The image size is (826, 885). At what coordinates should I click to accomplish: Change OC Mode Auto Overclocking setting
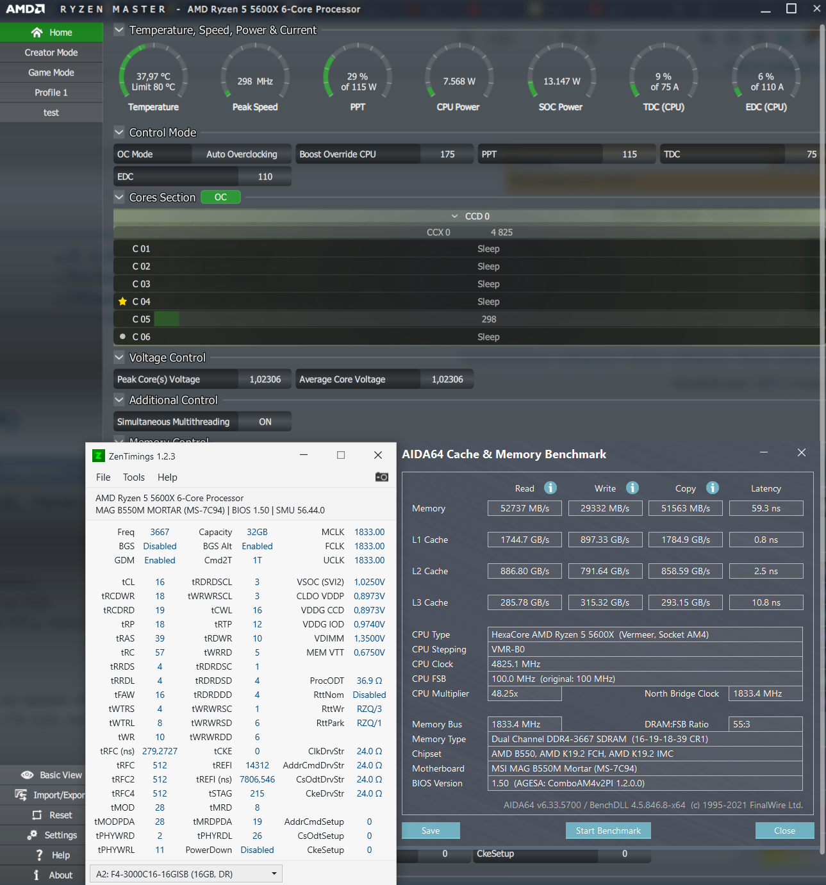[242, 154]
